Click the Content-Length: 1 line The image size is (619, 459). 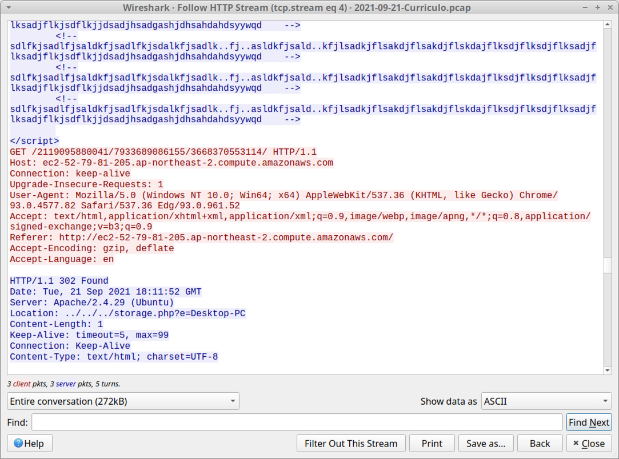[x=57, y=324]
